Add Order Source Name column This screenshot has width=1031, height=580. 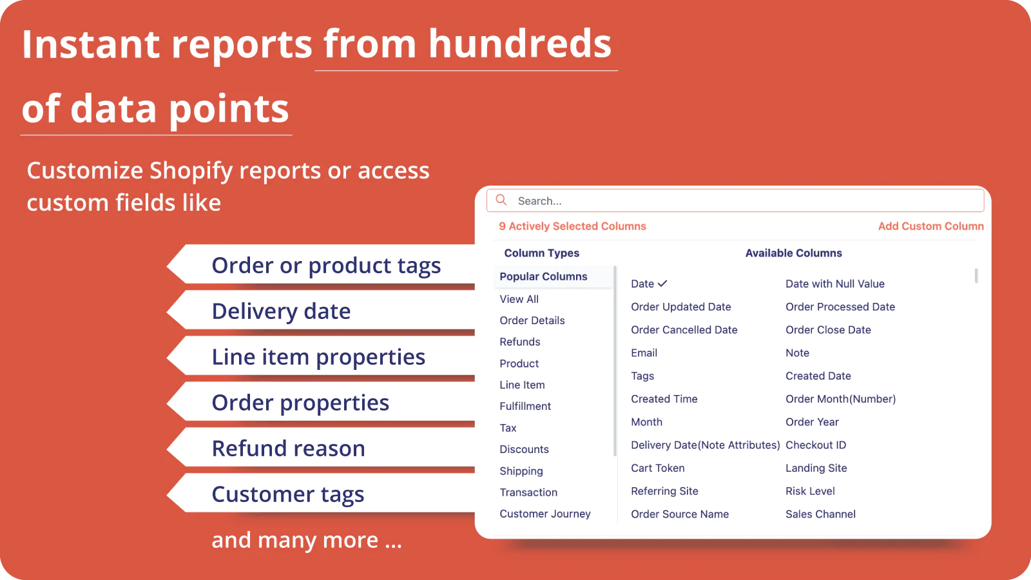pyautogui.click(x=680, y=514)
